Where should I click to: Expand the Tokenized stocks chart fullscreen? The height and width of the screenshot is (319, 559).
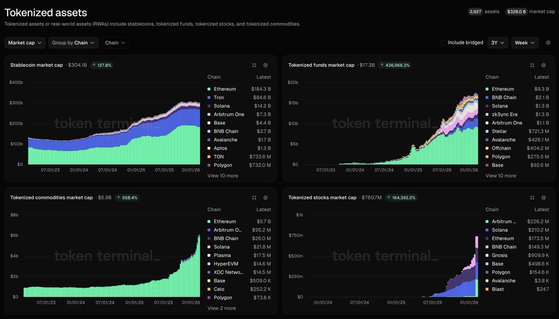532,198
